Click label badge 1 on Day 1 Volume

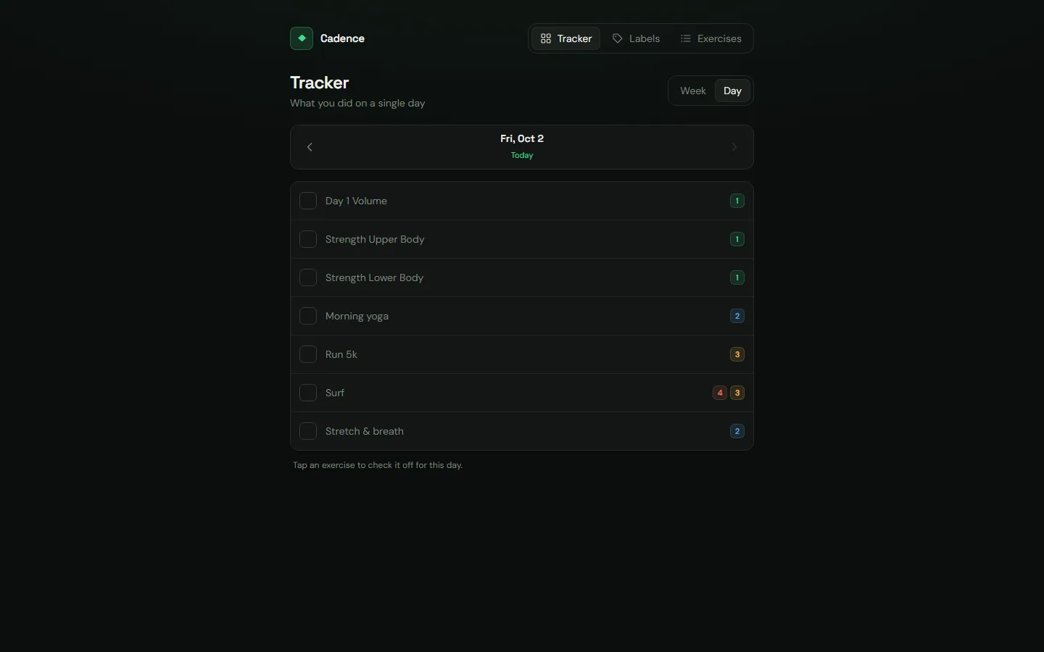click(737, 201)
